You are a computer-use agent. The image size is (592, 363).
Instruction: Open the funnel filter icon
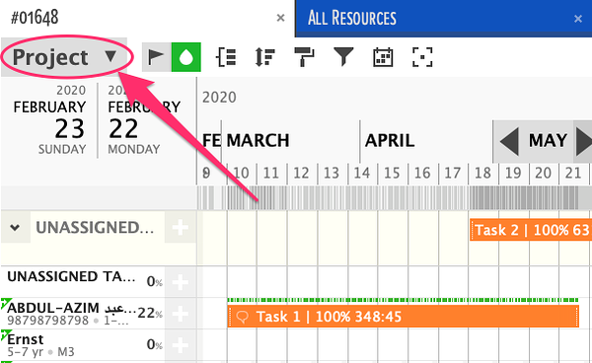[343, 56]
